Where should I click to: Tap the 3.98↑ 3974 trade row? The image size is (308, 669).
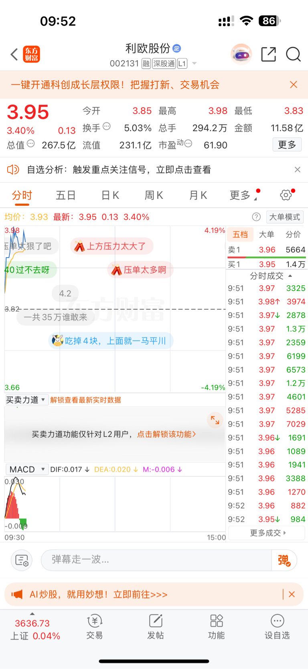[267, 302]
